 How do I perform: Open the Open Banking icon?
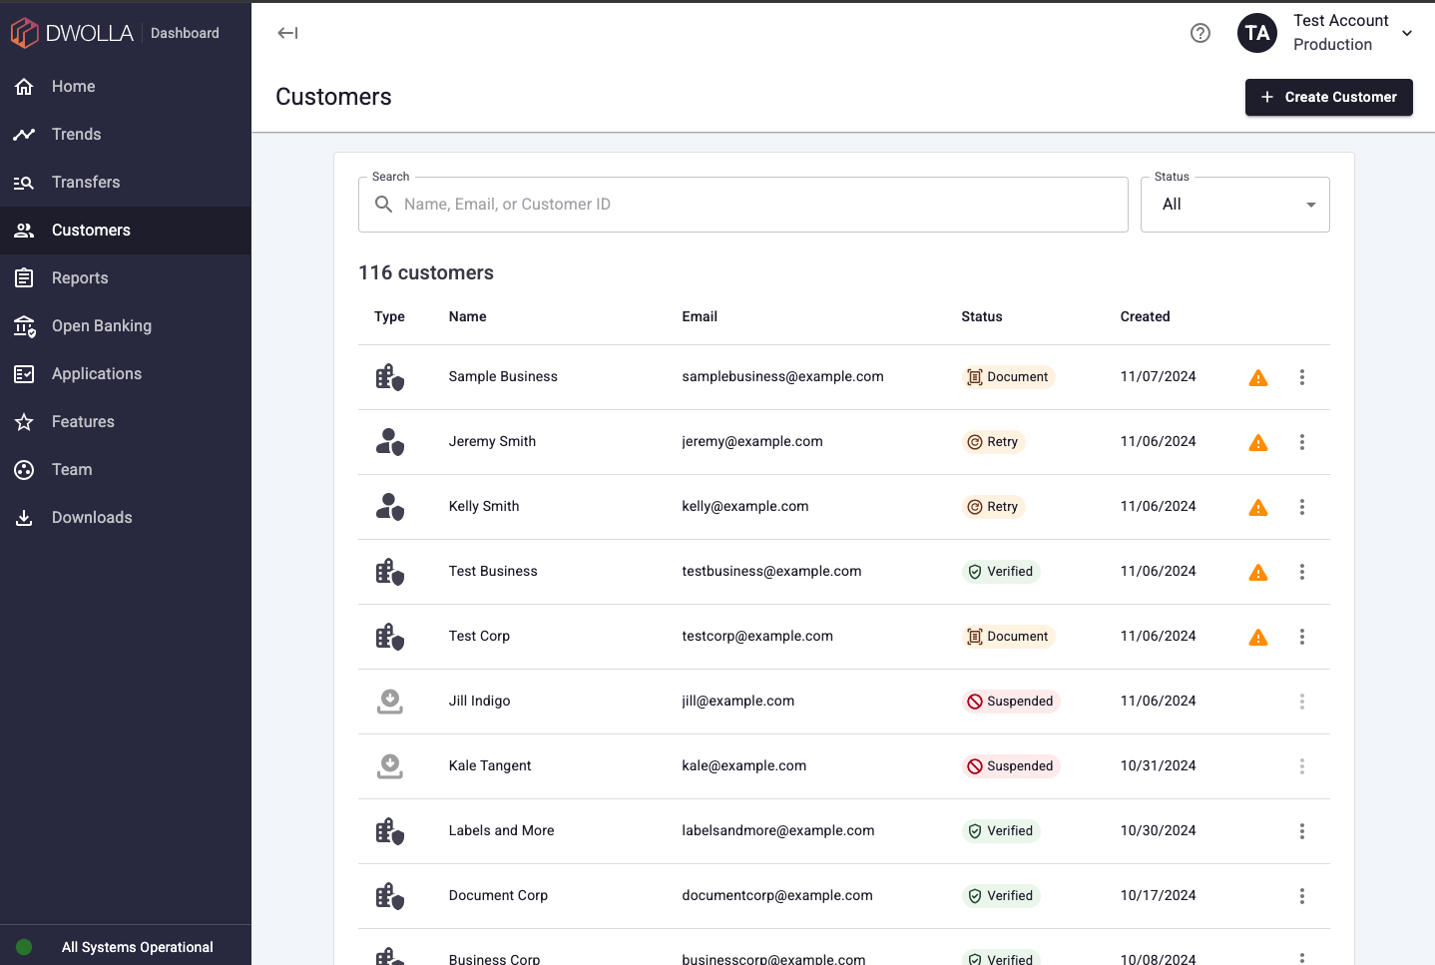(x=24, y=325)
